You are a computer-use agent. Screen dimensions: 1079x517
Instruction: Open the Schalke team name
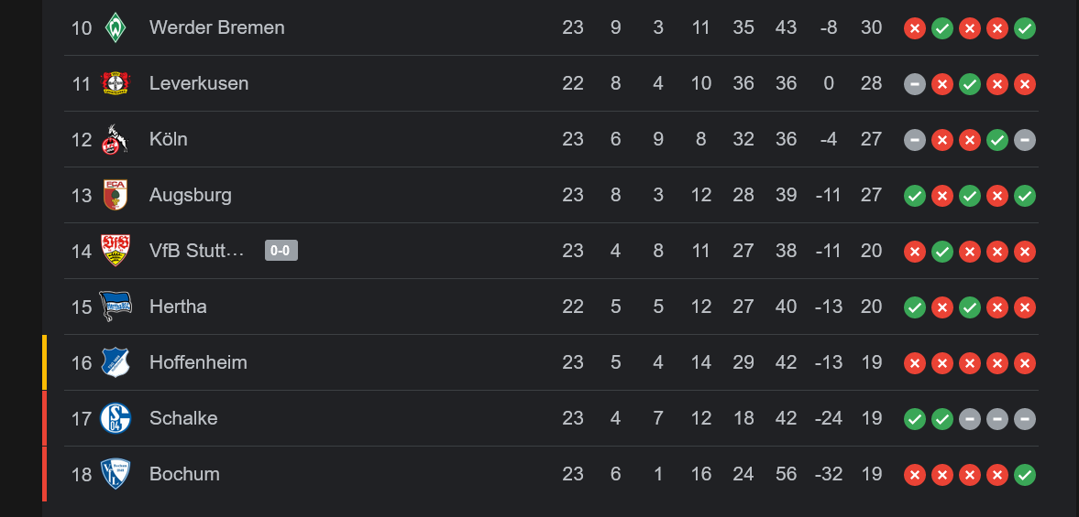click(183, 417)
